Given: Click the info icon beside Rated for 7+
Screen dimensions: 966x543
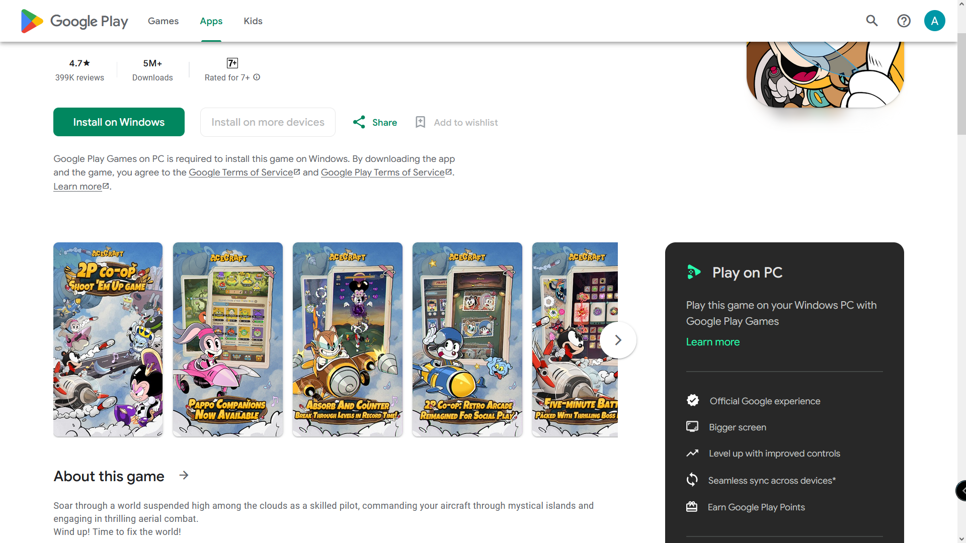Looking at the screenshot, I should pyautogui.click(x=257, y=77).
